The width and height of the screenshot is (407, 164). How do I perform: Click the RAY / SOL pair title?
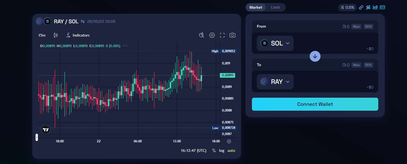66,21
